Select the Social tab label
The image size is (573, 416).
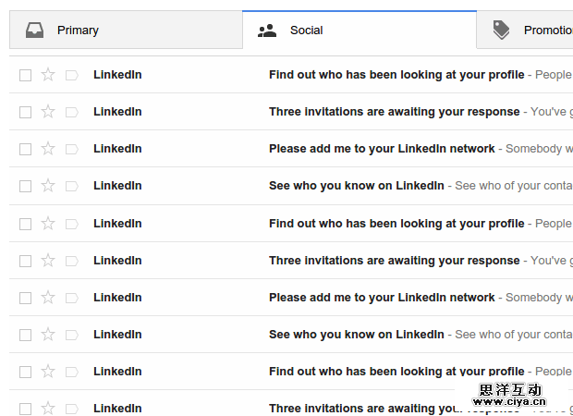tap(306, 31)
